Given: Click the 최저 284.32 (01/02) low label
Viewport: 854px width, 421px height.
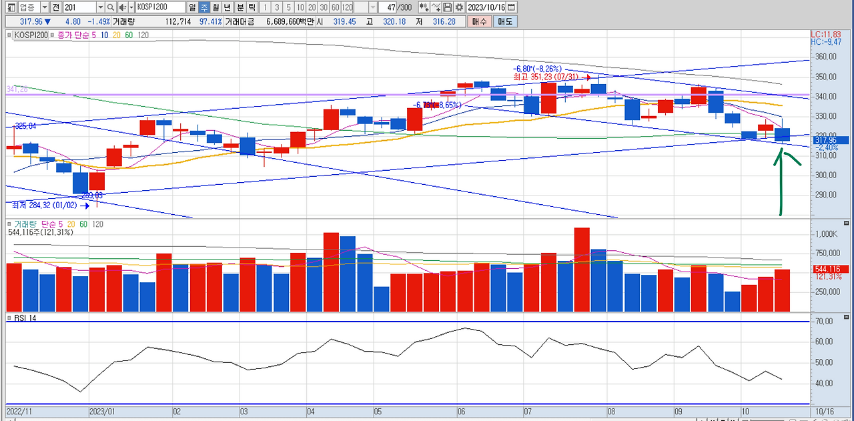Looking at the screenshot, I should click(x=45, y=205).
